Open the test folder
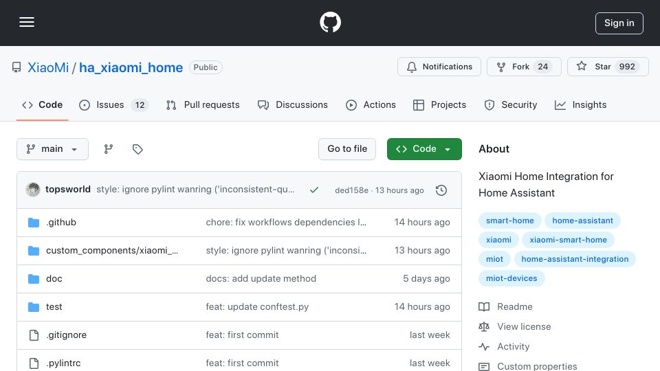 (54, 306)
